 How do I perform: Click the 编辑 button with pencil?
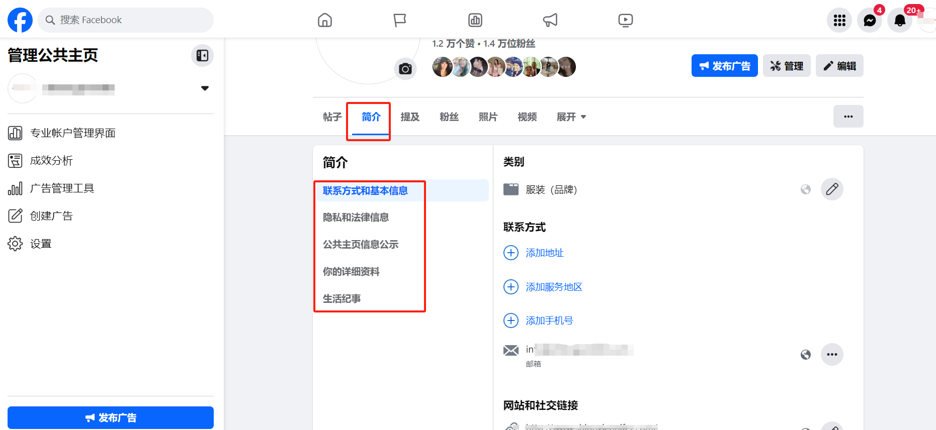[x=839, y=66]
